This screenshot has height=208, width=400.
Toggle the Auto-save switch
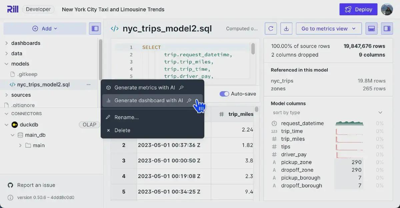click(224, 94)
